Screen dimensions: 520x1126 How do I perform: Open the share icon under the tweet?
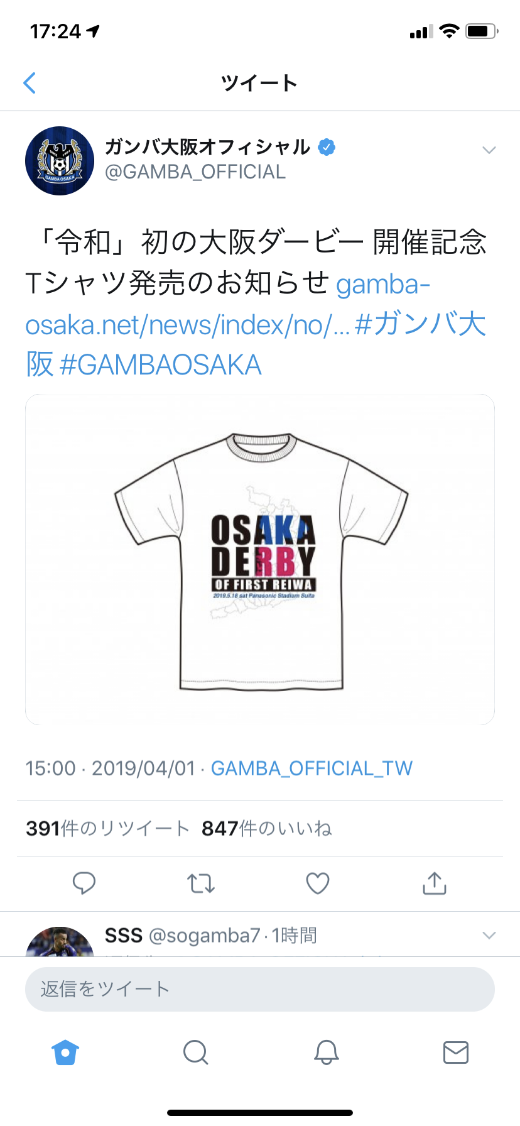(435, 883)
